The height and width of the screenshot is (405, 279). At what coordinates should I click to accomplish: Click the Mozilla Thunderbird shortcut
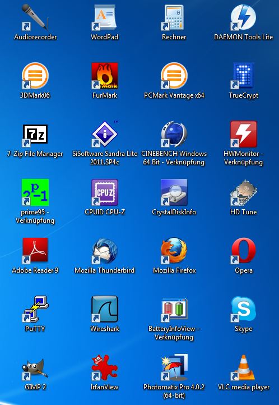104,251
